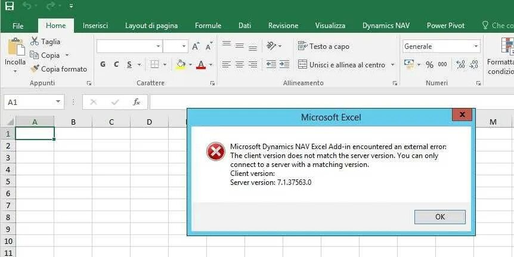Open the Allineamento dialog launcher

pos(395,83)
